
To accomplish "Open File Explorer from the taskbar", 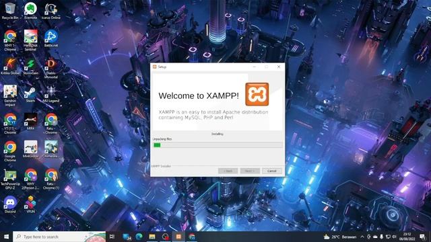I will pyautogui.click(x=152, y=237).
